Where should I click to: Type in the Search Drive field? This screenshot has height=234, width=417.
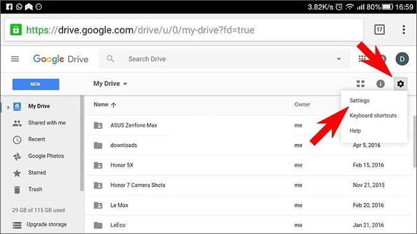(225, 59)
